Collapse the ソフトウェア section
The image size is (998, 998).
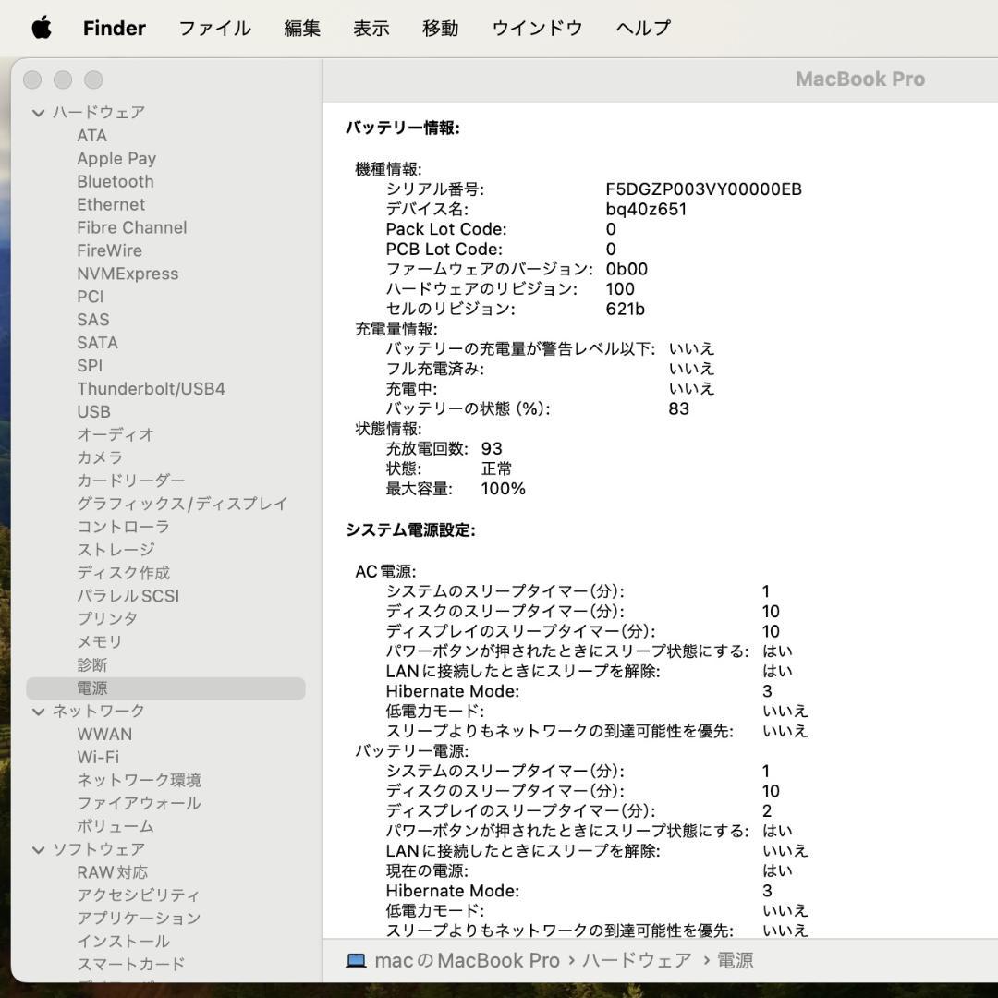click(x=38, y=848)
